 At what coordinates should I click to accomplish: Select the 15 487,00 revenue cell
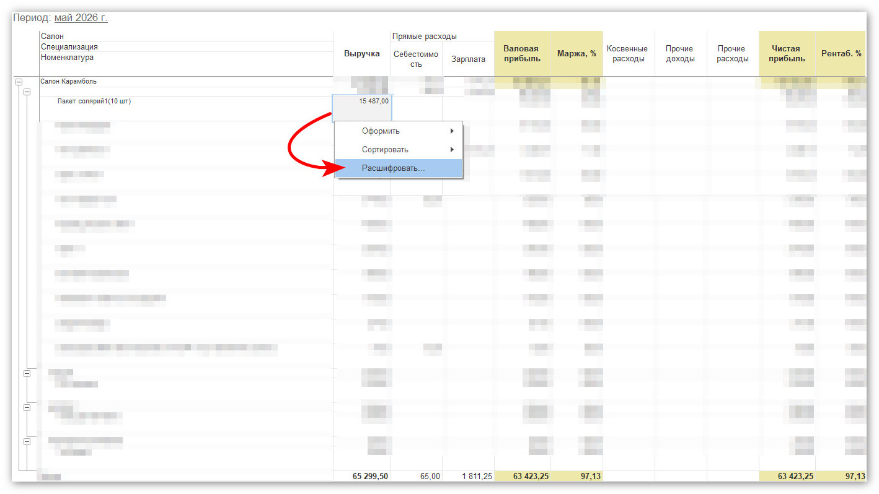(x=362, y=108)
